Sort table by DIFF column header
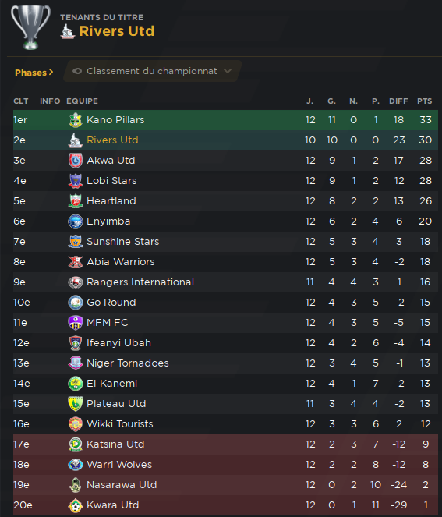The image size is (442, 517). click(x=398, y=101)
